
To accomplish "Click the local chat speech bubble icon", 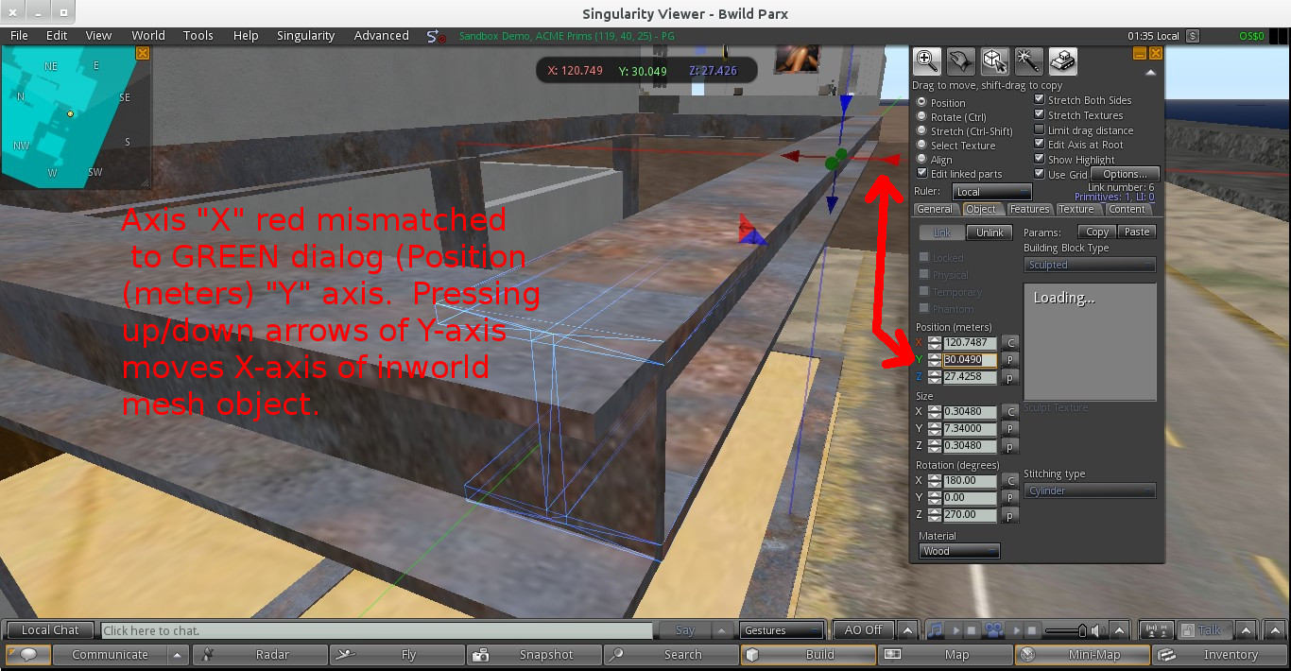I will tap(28, 654).
